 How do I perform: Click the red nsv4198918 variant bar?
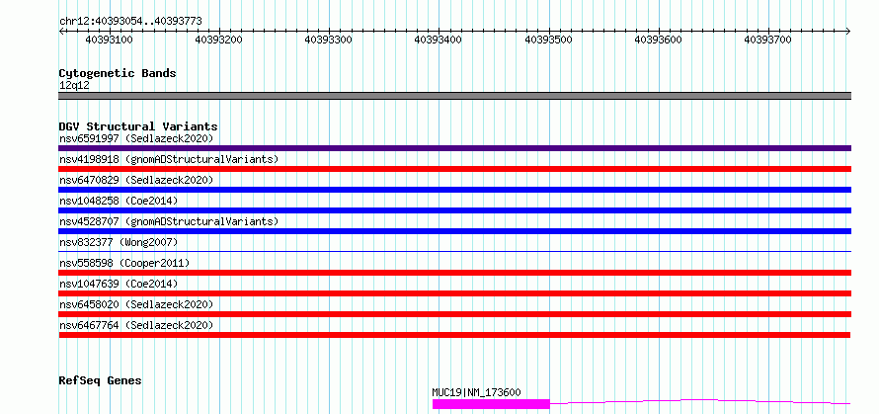tap(454, 169)
